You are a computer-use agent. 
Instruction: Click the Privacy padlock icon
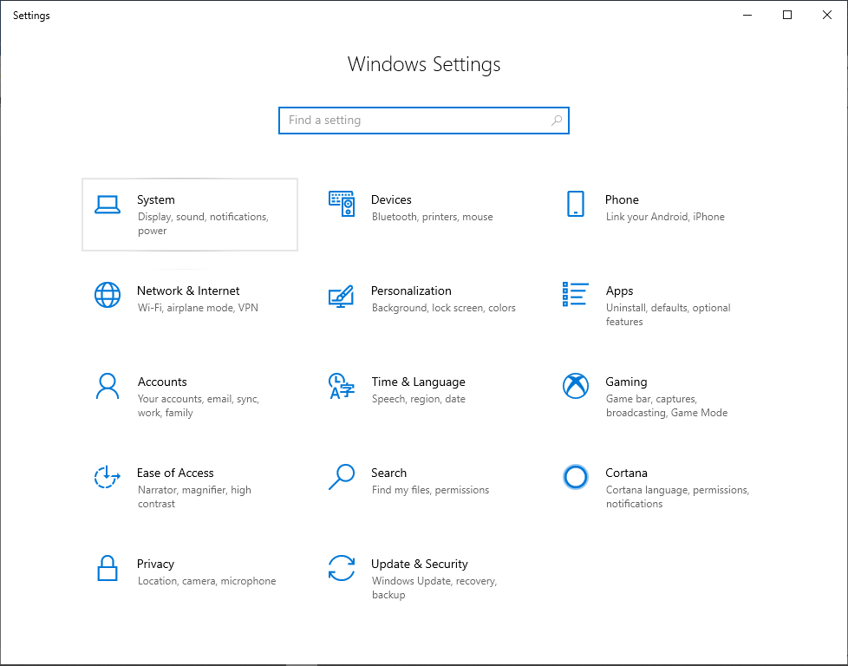pos(108,568)
